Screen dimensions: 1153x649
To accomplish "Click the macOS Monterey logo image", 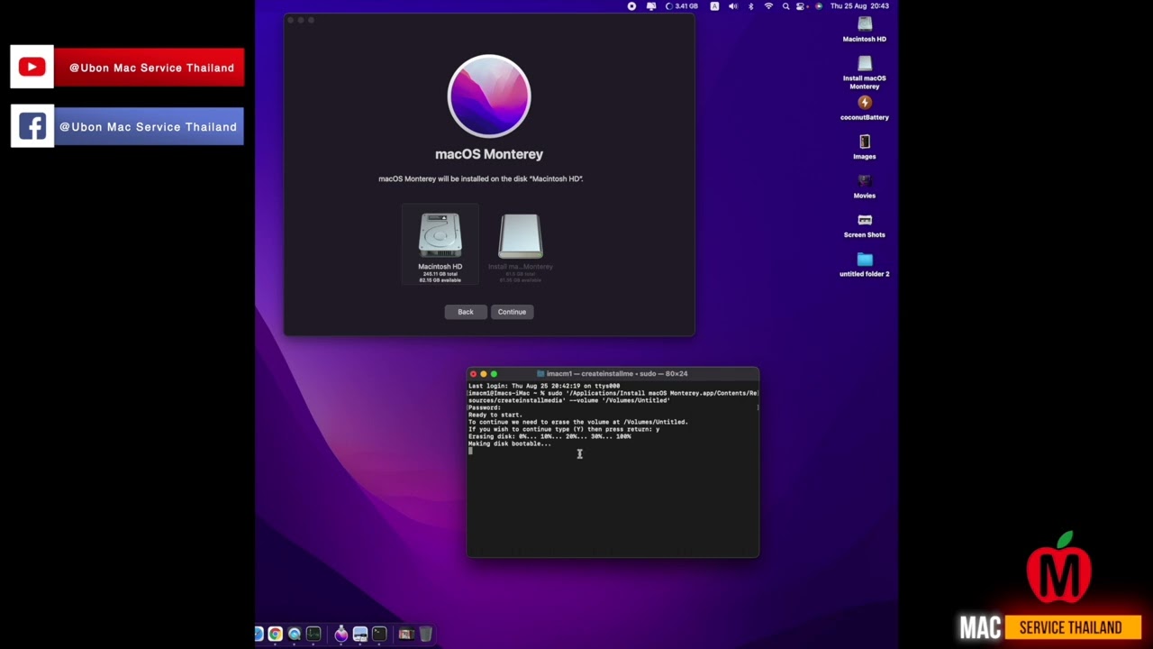I will pos(489,96).
